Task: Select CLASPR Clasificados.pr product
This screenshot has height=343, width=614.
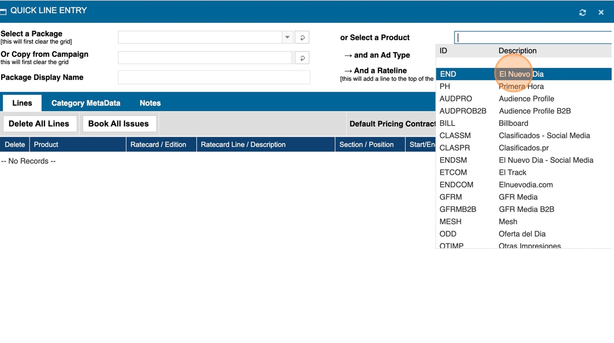Action: click(x=524, y=148)
